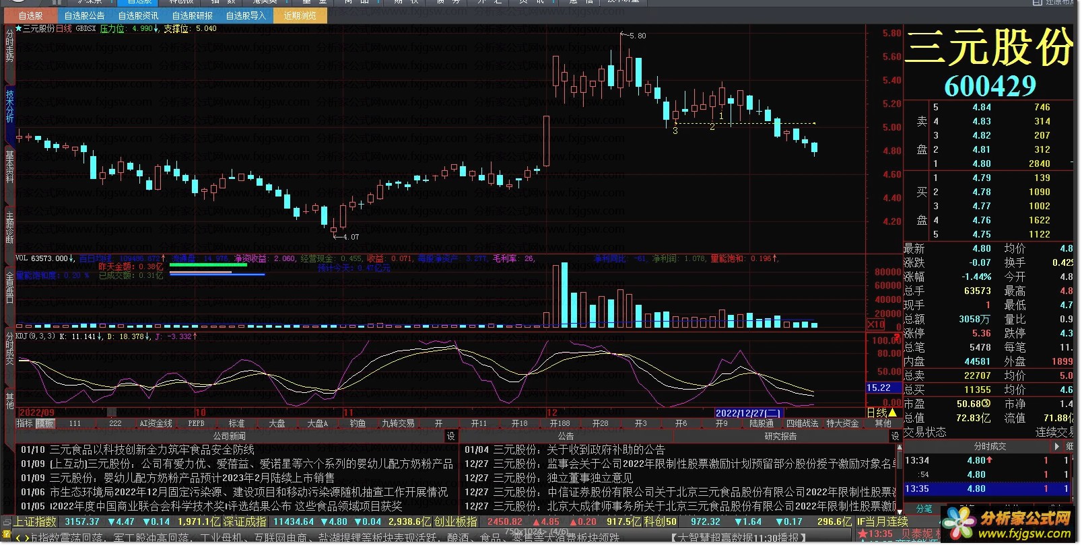Select the 开11 indicator template
The image size is (1082, 545).
click(479, 424)
